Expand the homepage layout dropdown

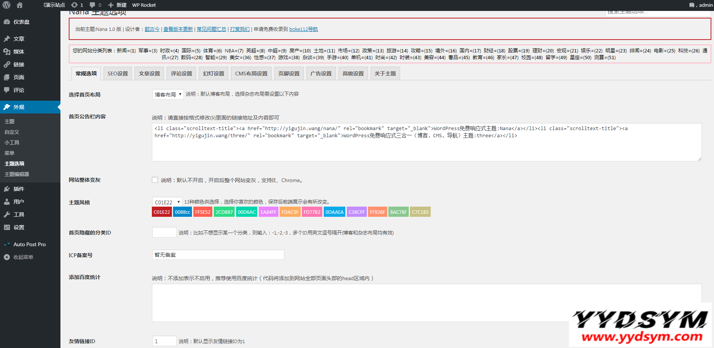coord(168,95)
